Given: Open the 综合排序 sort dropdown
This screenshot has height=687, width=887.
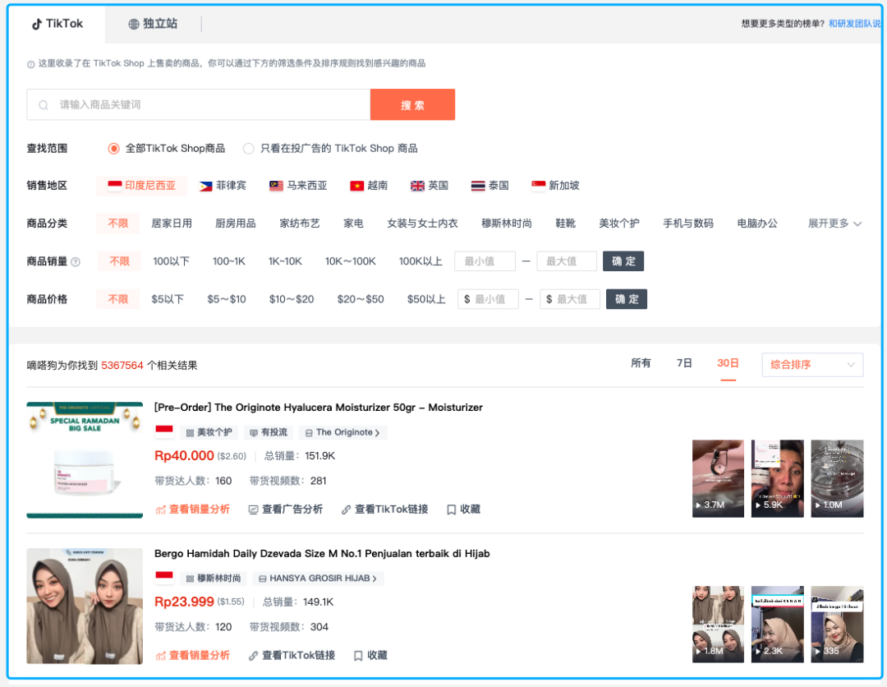Looking at the screenshot, I should (812, 365).
